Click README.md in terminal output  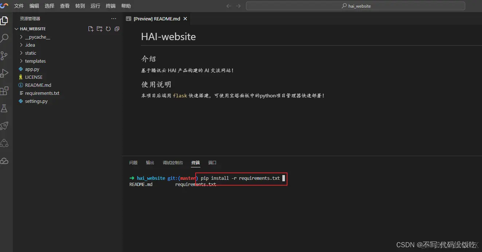pos(141,185)
